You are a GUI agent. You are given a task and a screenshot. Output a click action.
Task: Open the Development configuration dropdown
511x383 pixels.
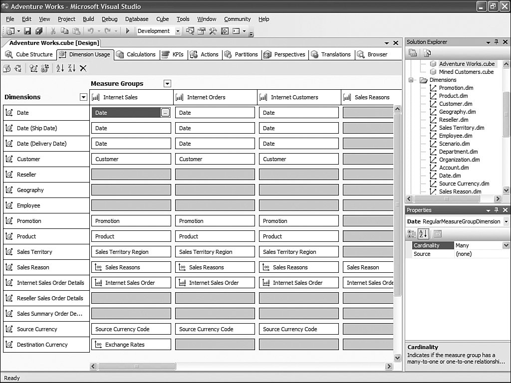coord(178,31)
